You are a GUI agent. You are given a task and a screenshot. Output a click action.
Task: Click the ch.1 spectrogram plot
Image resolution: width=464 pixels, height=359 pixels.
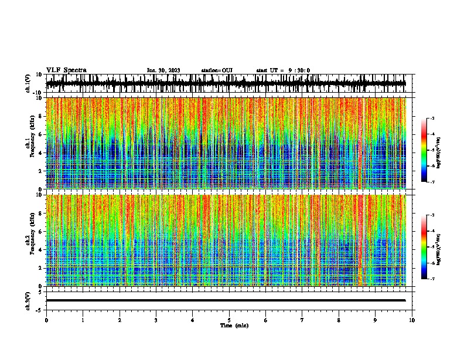230,143
